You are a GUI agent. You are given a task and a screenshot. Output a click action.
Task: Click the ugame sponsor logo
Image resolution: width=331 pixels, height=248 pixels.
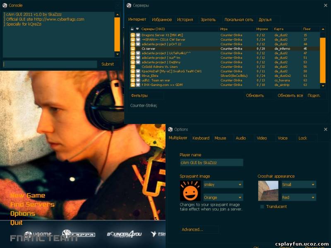coord(38,234)
